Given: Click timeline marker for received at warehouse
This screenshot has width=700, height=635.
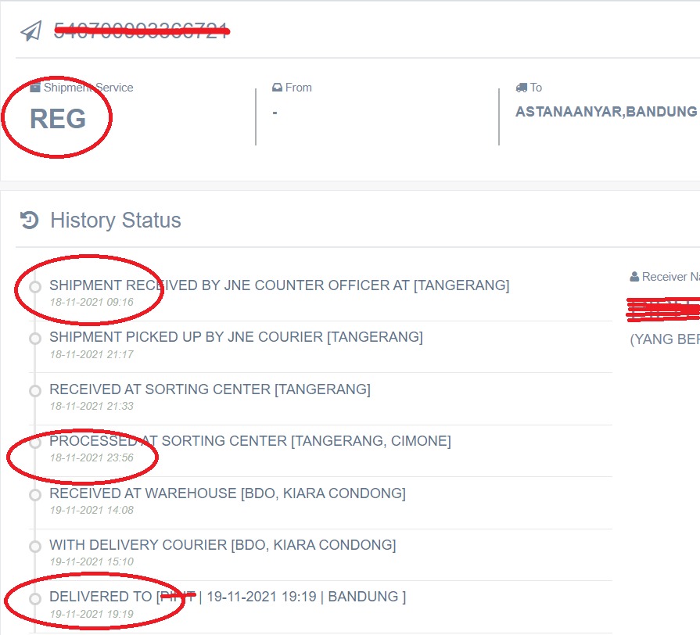Looking at the screenshot, I should tap(35, 495).
